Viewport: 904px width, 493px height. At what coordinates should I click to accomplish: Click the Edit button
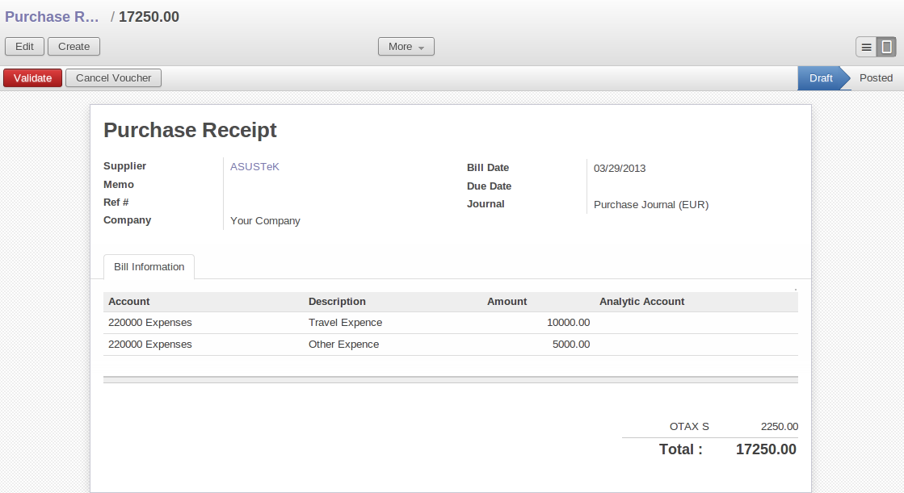tap(24, 47)
